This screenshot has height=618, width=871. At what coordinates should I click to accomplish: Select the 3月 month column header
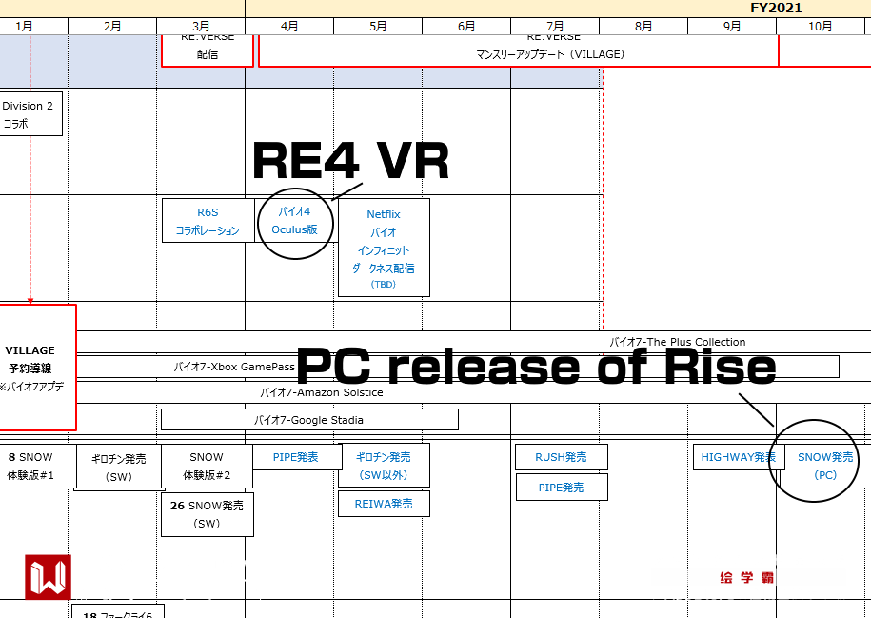(x=201, y=26)
